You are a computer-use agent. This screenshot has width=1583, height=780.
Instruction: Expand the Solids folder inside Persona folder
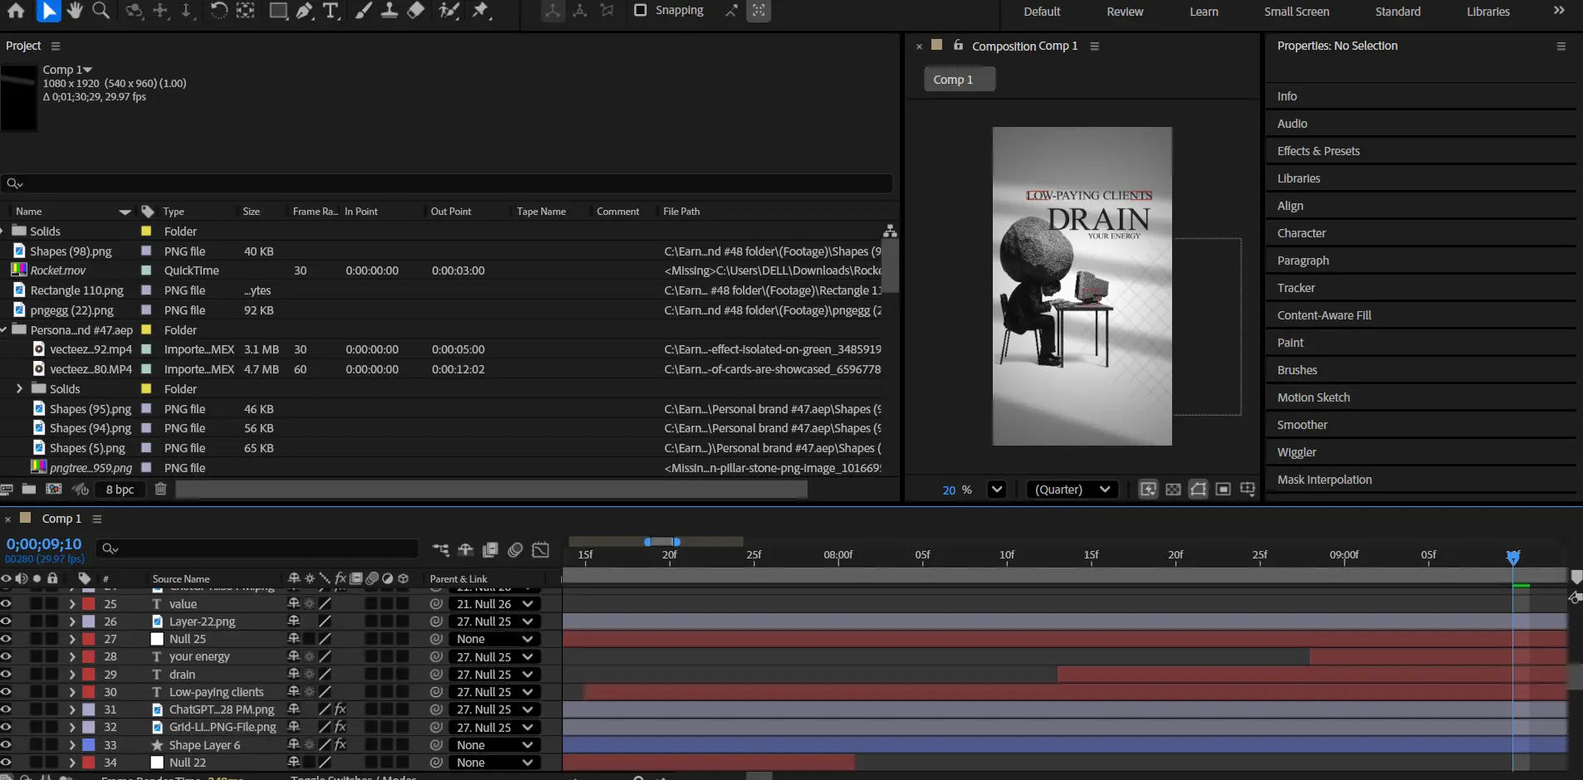pos(20,389)
